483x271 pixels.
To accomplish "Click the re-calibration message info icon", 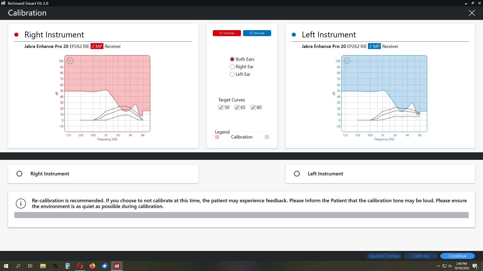I will [21, 204].
